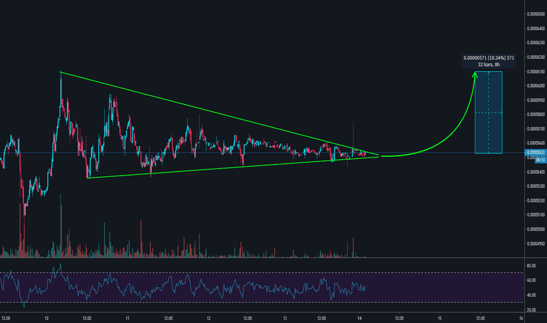This screenshot has width=547, height=323.
Task: Click date 15 on the time axis
Action: (x=440, y=318)
